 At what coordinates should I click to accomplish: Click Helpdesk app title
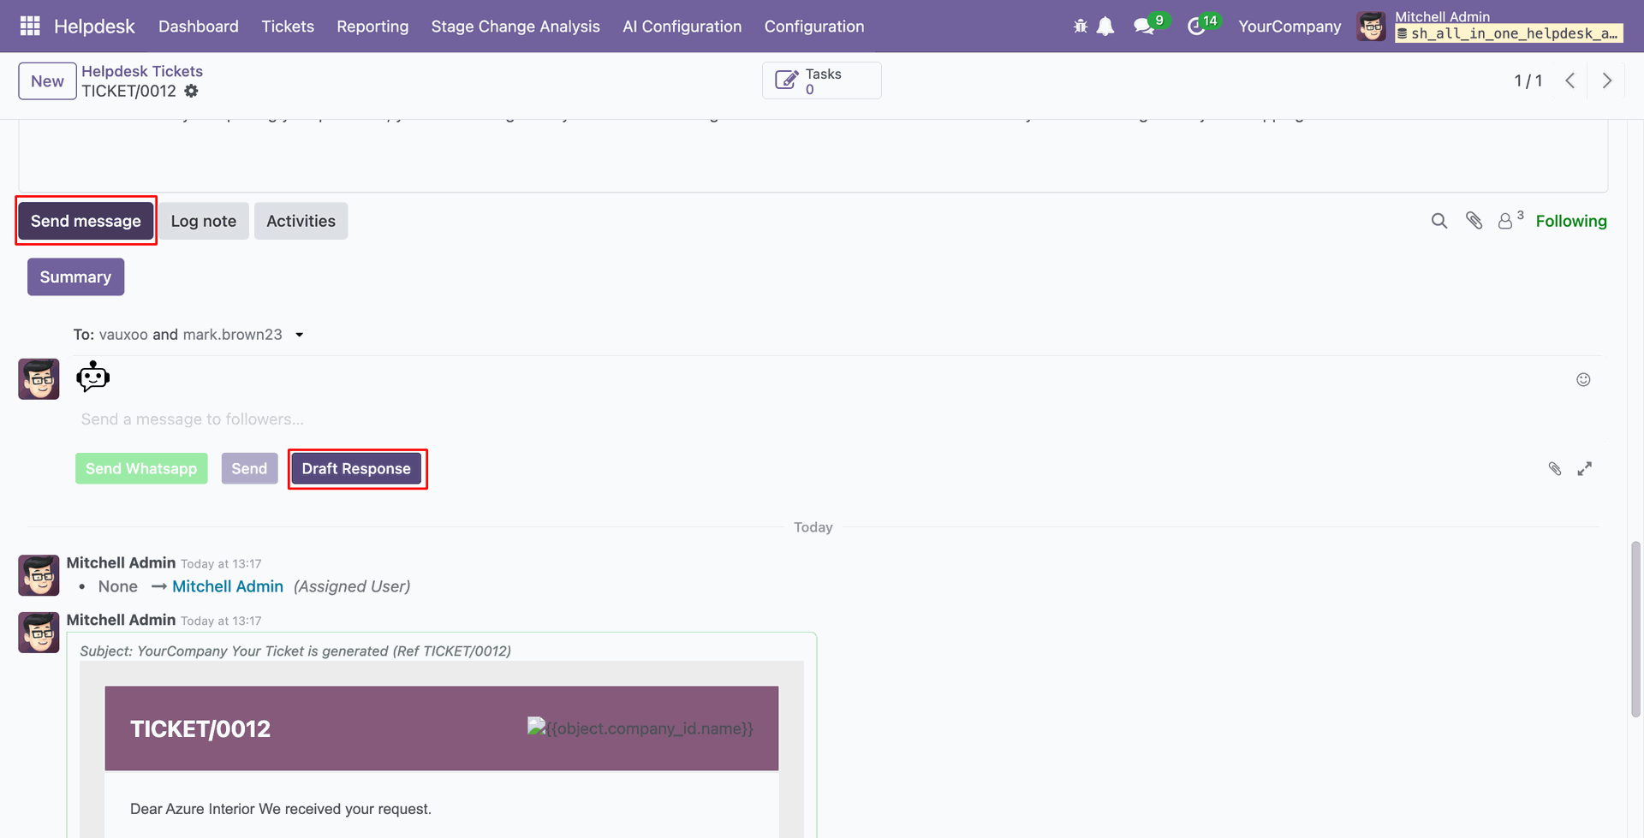click(x=94, y=27)
